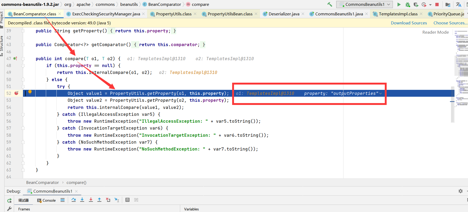
Task: Expand the folded getProperty method on line 39
Action: [x=23, y=31]
